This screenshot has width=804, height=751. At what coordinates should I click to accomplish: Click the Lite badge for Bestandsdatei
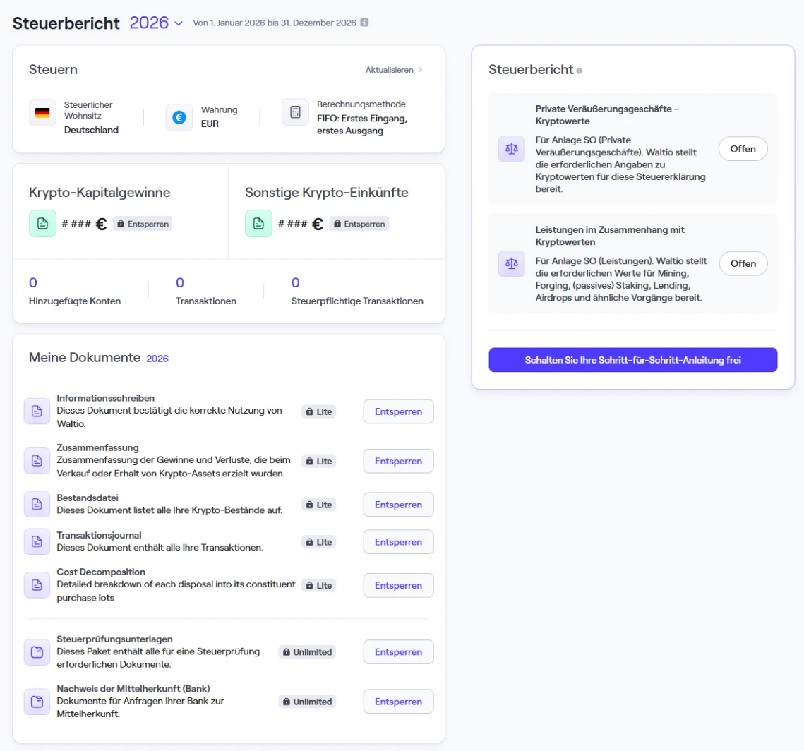(319, 505)
